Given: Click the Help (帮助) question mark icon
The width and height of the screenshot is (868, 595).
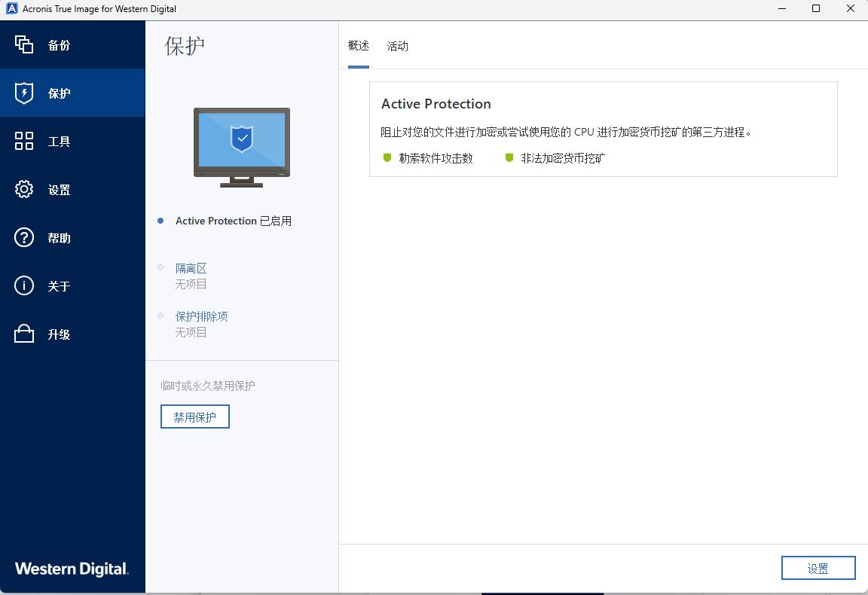Looking at the screenshot, I should click(x=24, y=237).
